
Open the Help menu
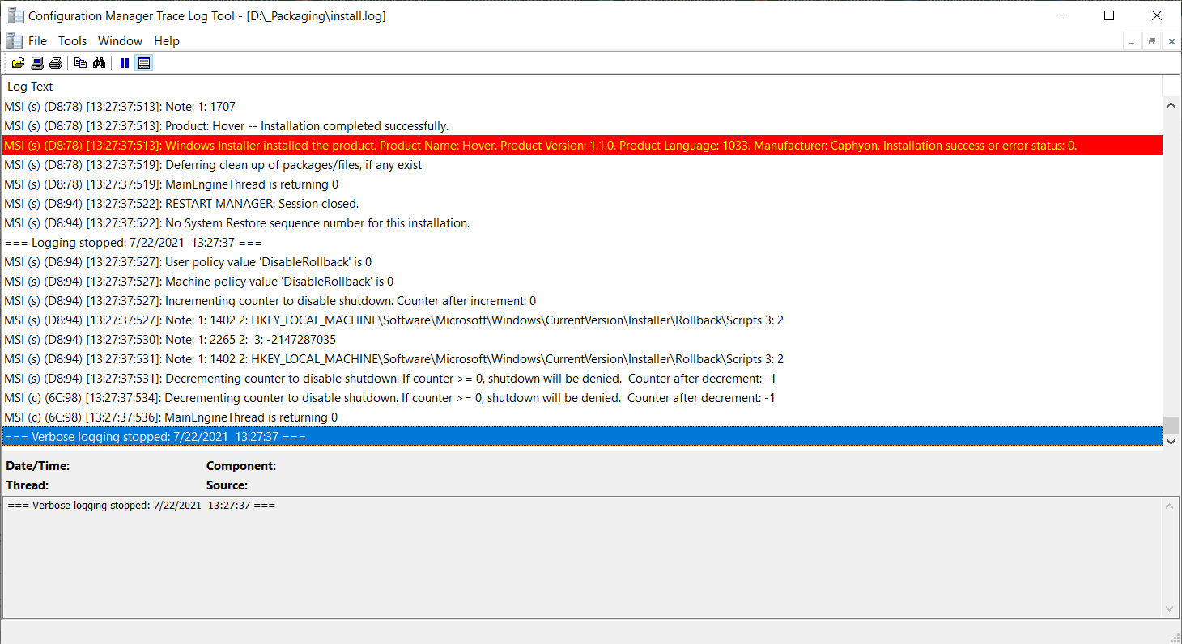pyautogui.click(x=167, y=41)
